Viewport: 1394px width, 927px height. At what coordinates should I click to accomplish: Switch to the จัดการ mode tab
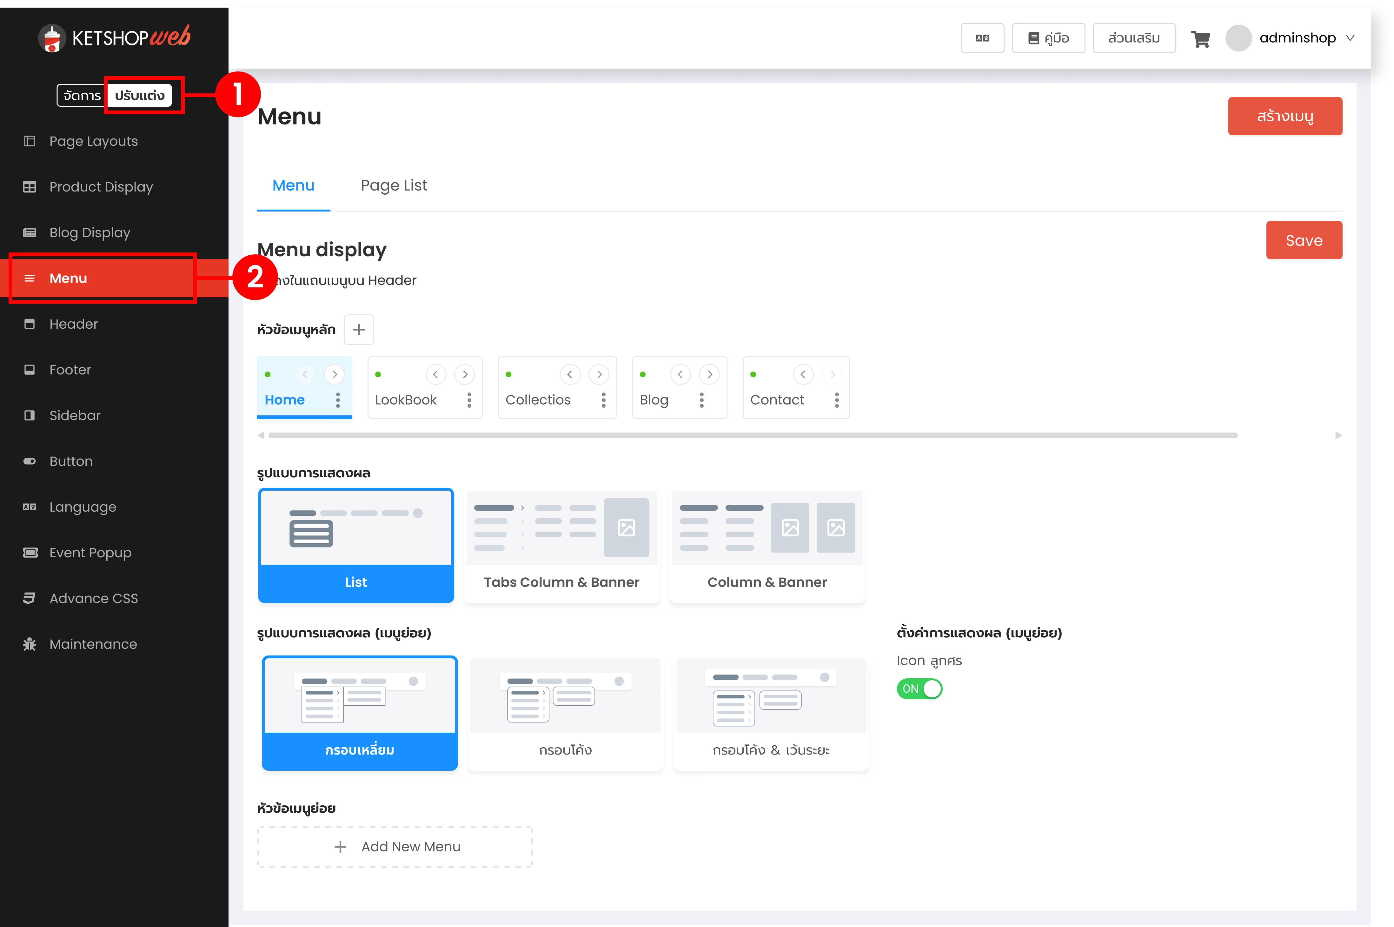pos(82,96)
